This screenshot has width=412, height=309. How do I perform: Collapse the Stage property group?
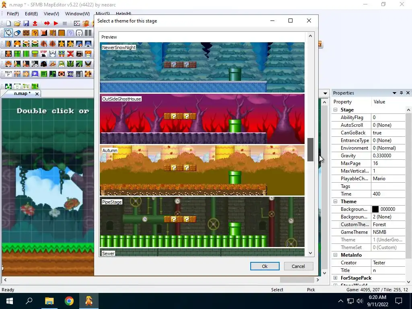[335, 110]
